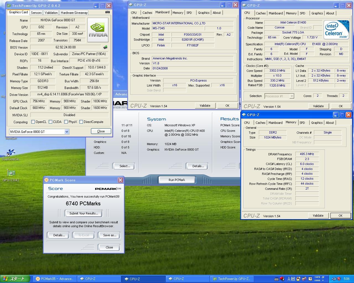Toggle the KANA indicator in language bar

point(317,280)
